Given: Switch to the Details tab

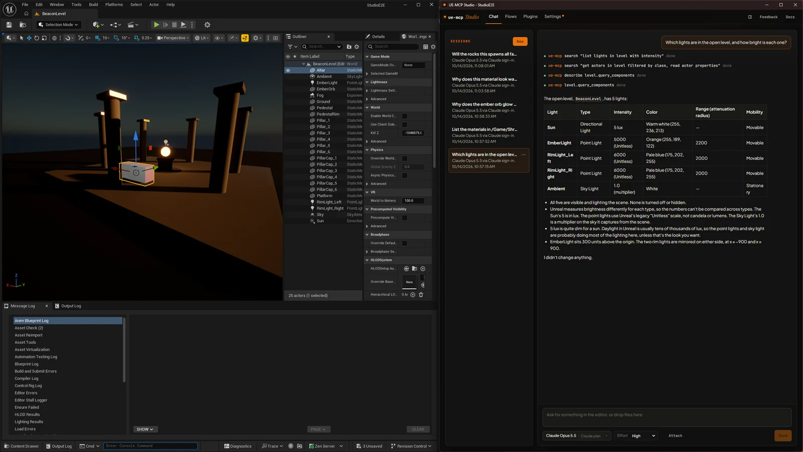Looking at the screenshot, I should click(x=375, y=37).
